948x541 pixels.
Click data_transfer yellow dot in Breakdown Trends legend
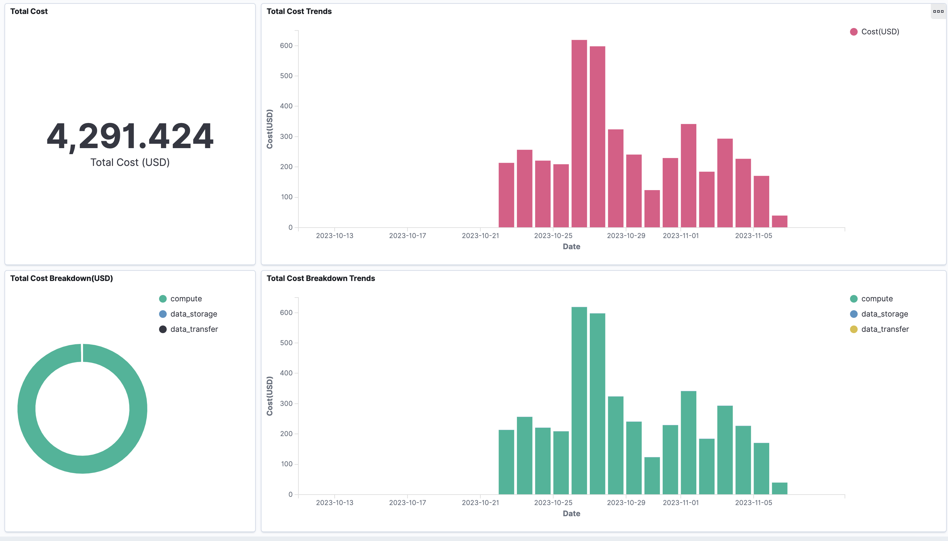pos(854,329)
